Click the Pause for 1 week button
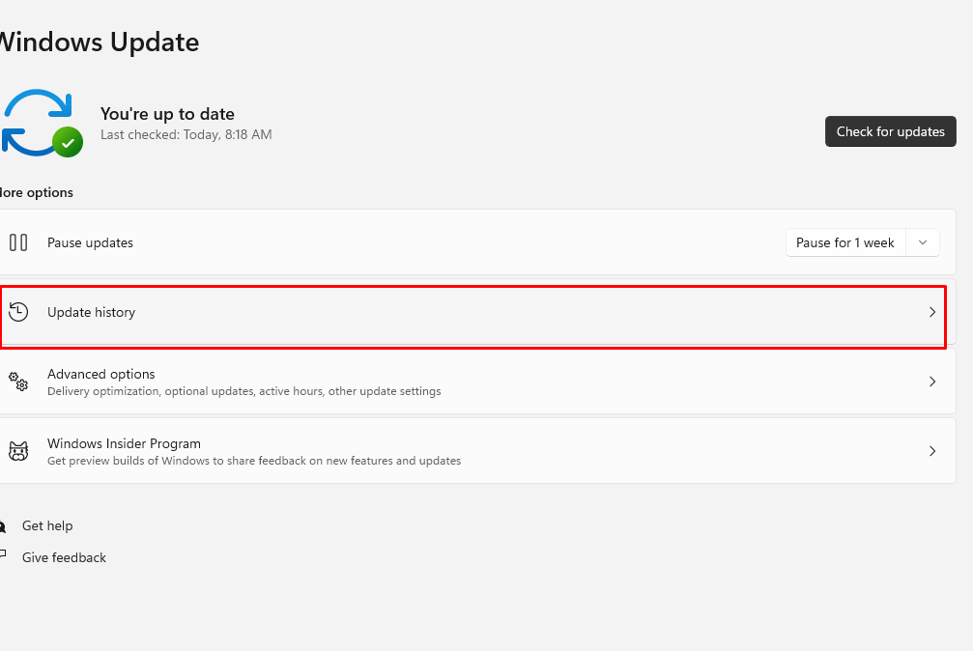 (845, 242)
